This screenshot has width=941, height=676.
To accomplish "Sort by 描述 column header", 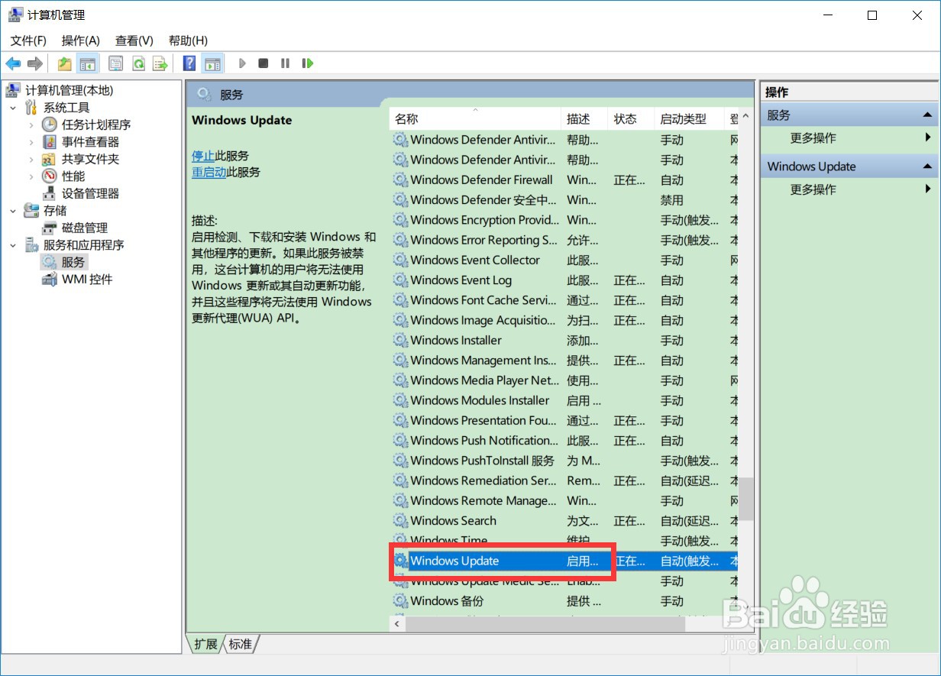I will [x=584, y=119].
